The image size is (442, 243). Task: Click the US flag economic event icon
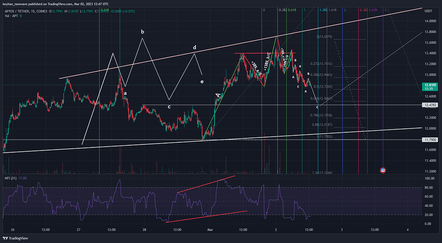[x=382, y=170]
